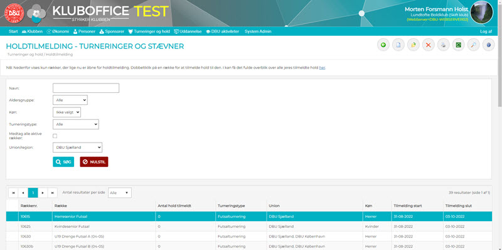Select the 'U19 Drenge Futsal A (04-05)' row
502x250 pixels.
tap(248, 236)
